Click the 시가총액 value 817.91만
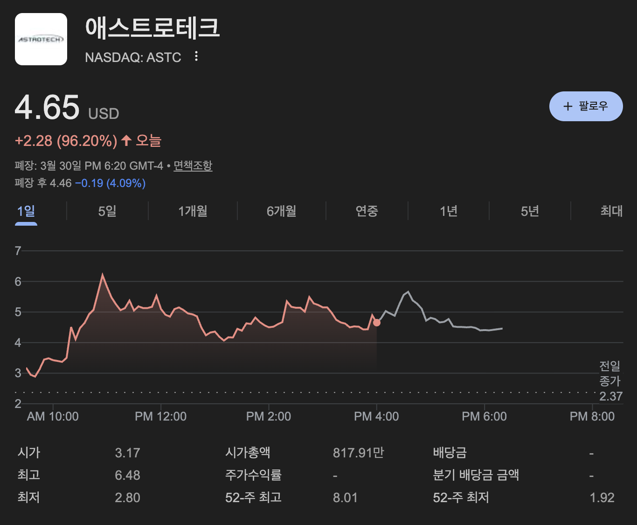637x525 pixels. pos(359,453)
